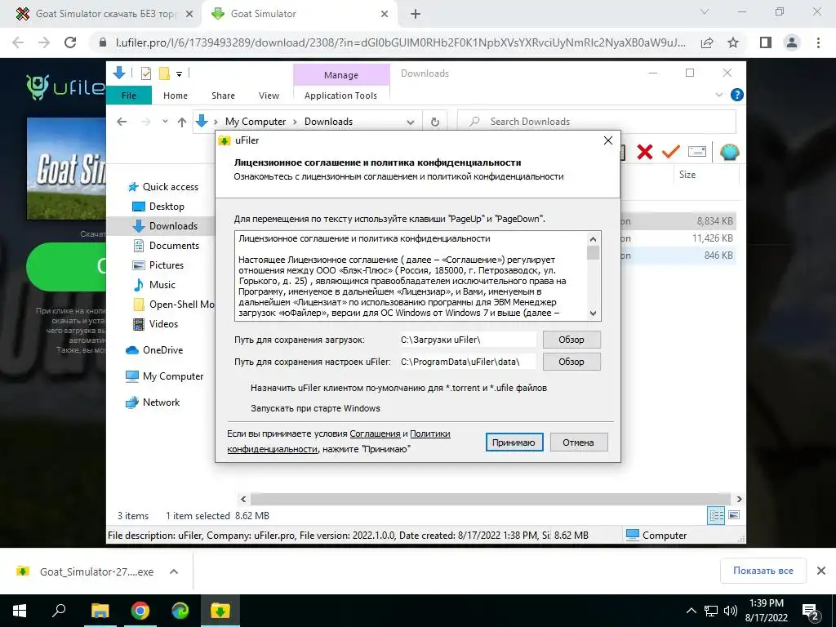Screen dimensions: 836x627
Task: Click the license text scrollbar thumb
Action: coord(594,252)
